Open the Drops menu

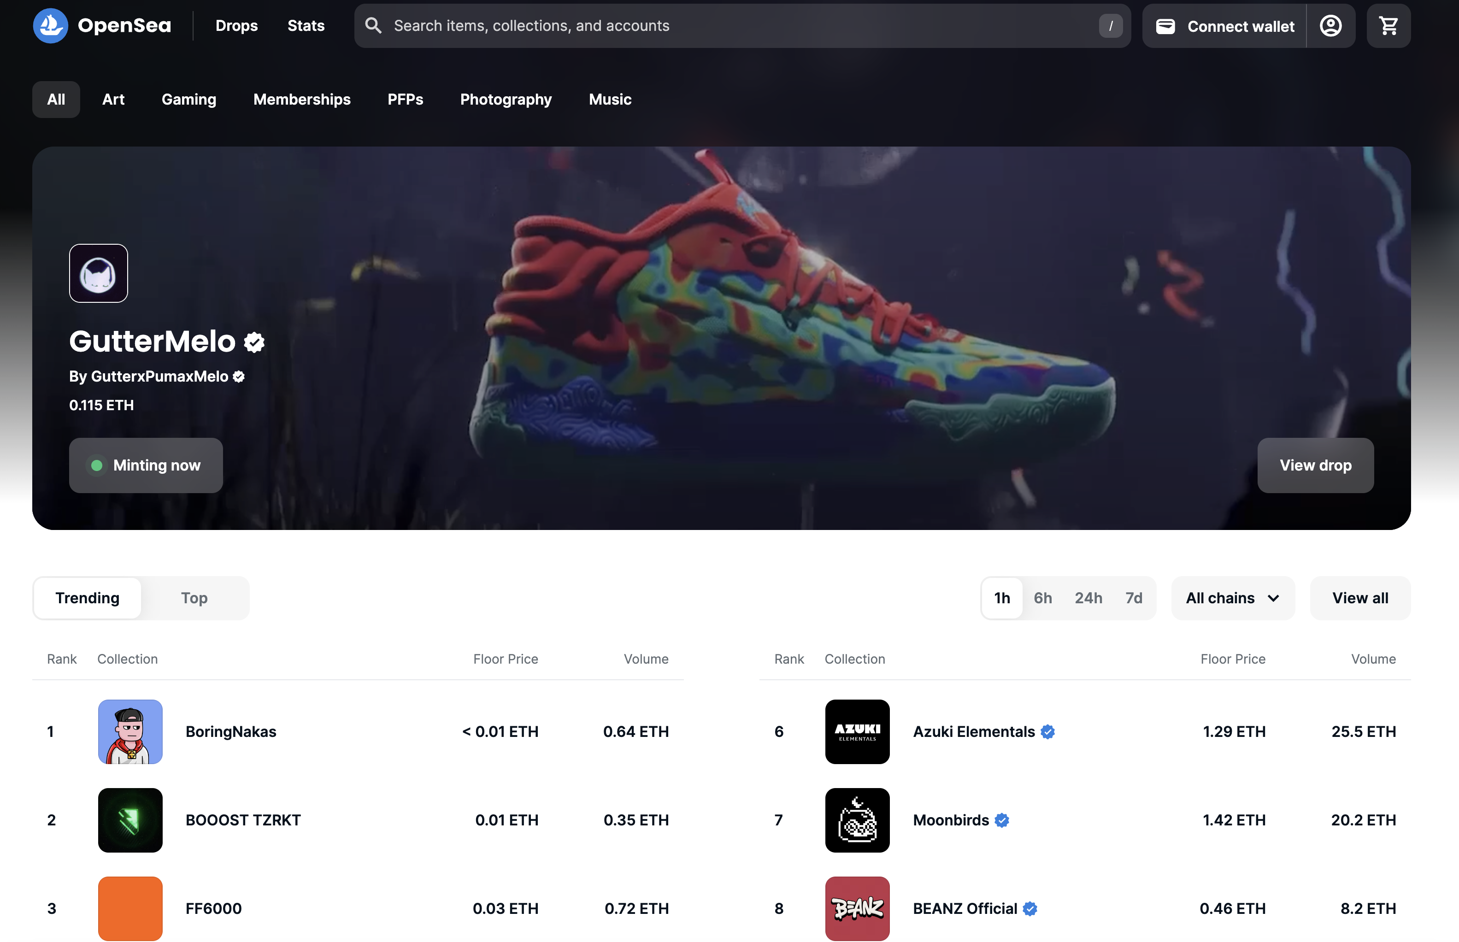point(237,26)
